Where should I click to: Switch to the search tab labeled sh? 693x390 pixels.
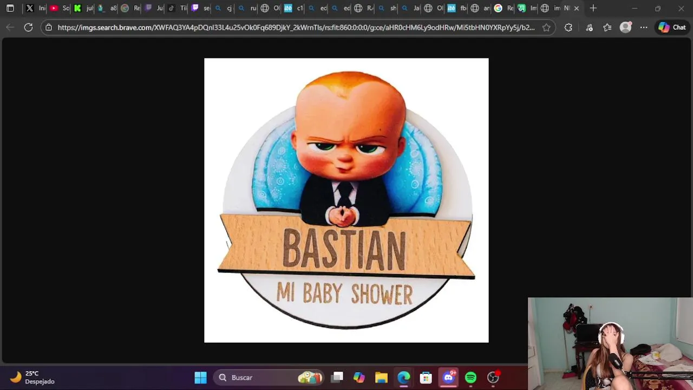pos(387,8)
